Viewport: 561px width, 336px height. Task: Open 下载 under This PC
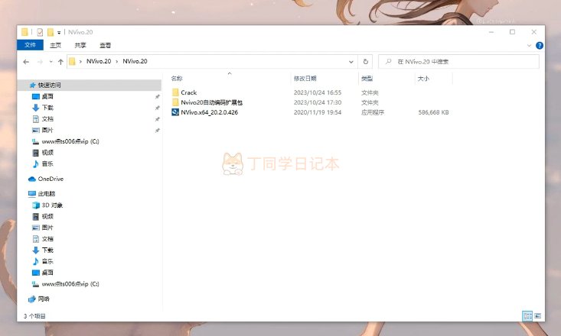pyautogui.click(x=47, y=250)
